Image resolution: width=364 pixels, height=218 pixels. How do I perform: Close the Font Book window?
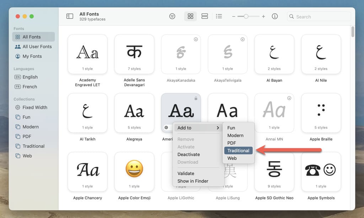18,16
